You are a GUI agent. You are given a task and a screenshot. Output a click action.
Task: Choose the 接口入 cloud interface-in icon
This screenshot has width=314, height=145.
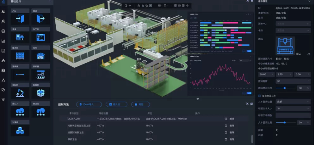[20, 112]
